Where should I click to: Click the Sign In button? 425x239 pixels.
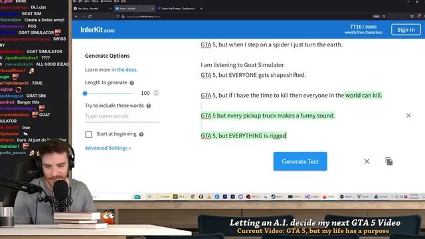click(406, 29)
